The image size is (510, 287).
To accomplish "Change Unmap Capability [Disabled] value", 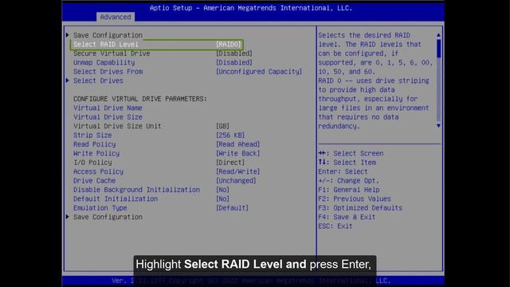I will pos(234,62).
